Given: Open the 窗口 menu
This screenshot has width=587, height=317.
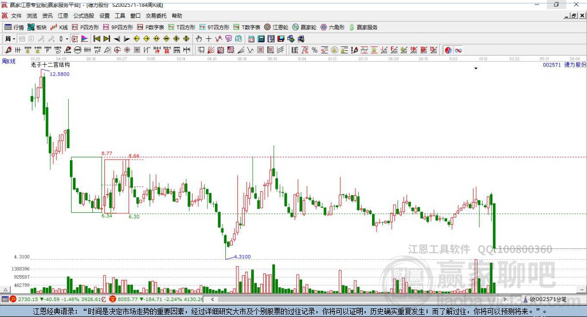Looking at the screenshot, I should click(x=135, y=15).
